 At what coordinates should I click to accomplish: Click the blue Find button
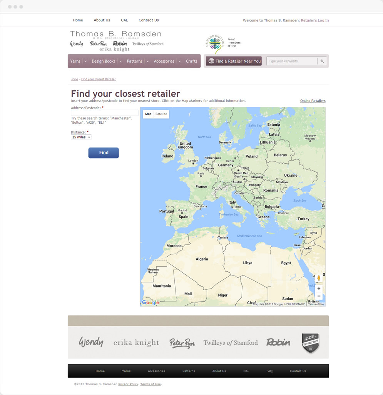pyautogui.click(x=104, y=153)
